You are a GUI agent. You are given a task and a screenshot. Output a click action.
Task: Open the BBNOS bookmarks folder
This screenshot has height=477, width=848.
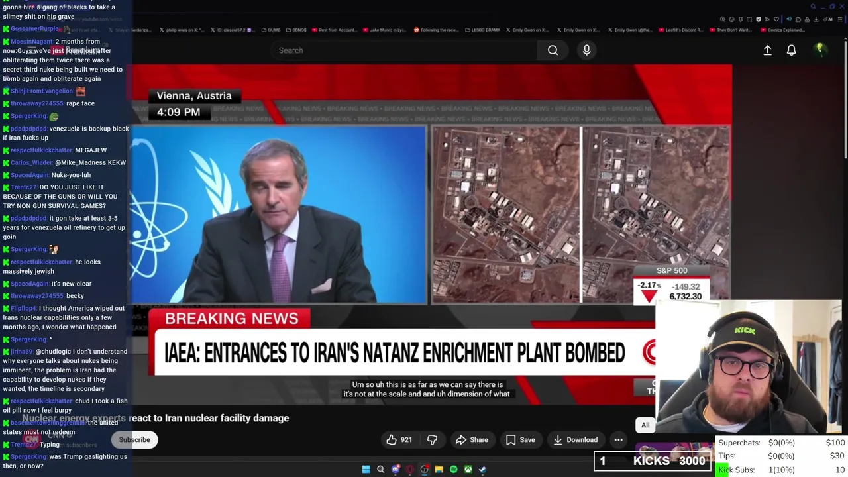[296, 30]
